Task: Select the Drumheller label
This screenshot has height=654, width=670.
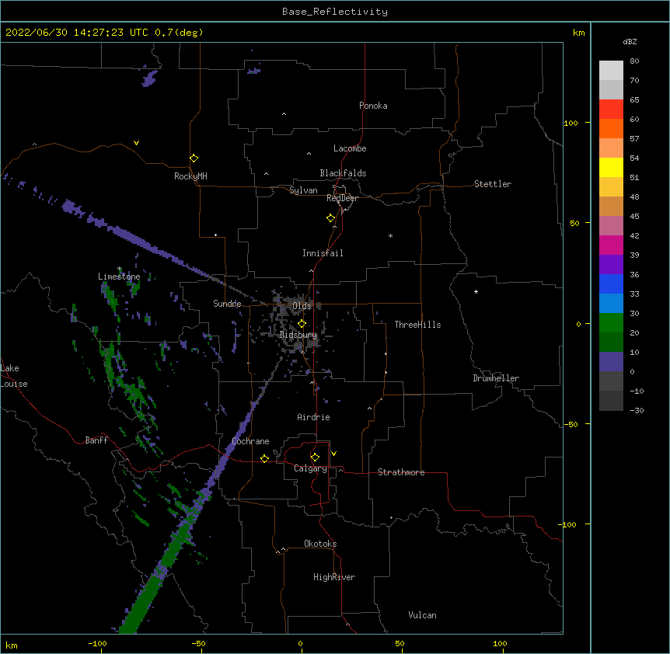Action: [x=496, y=378]
